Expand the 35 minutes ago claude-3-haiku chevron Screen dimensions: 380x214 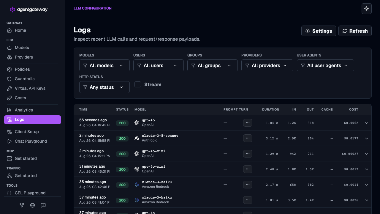367,185
